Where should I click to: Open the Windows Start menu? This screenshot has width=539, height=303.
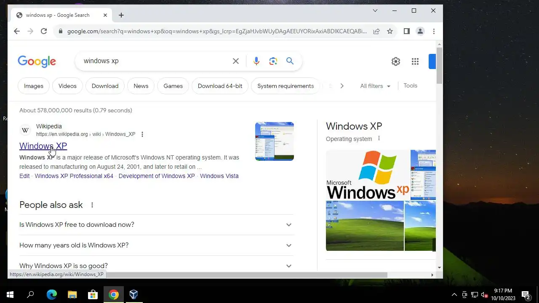click(x=10, y=295)
